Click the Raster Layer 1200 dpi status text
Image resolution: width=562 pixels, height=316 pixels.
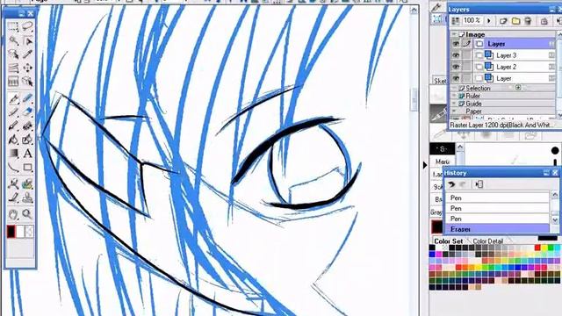pos(501,125)
